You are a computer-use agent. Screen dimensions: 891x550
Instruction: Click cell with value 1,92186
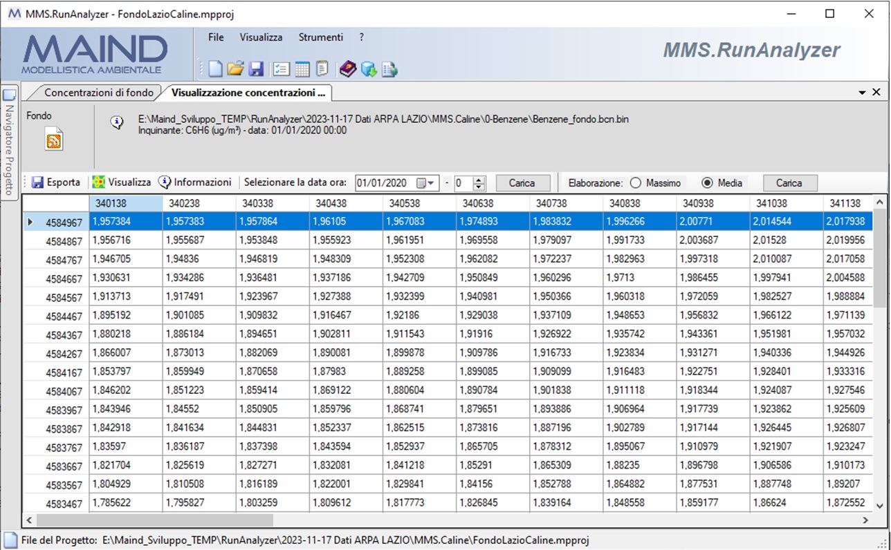coord(420,315)
